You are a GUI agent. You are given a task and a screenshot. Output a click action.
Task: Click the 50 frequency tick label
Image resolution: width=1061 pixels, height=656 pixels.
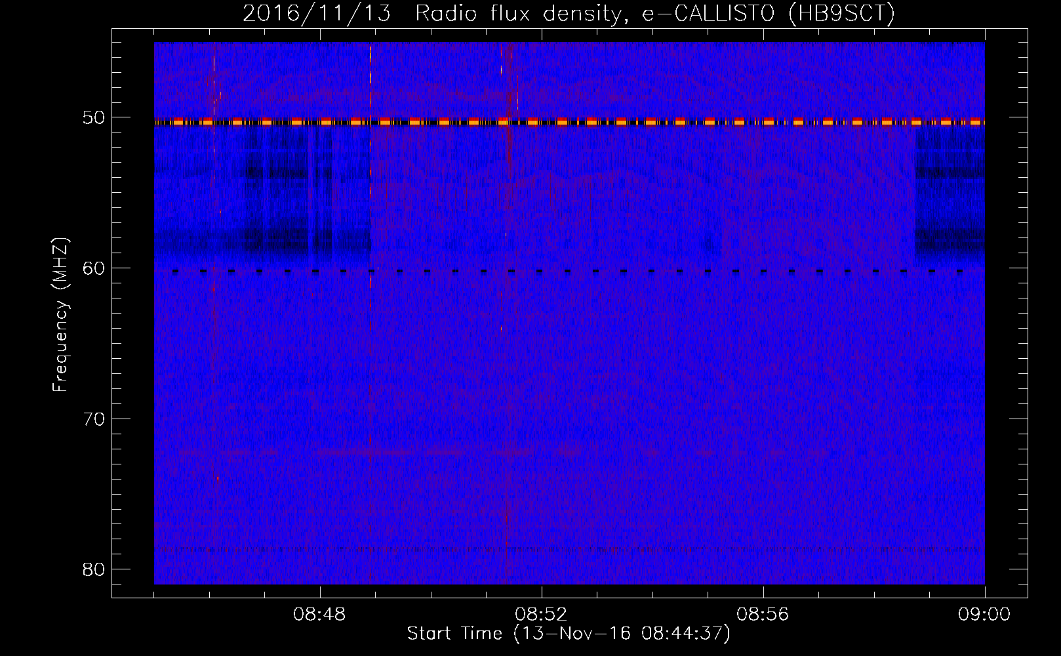[x=94, y=118]
